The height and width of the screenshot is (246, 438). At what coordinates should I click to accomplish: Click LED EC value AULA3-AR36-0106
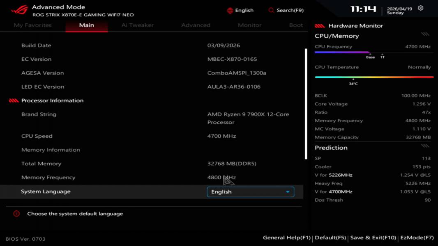point(234,87)
